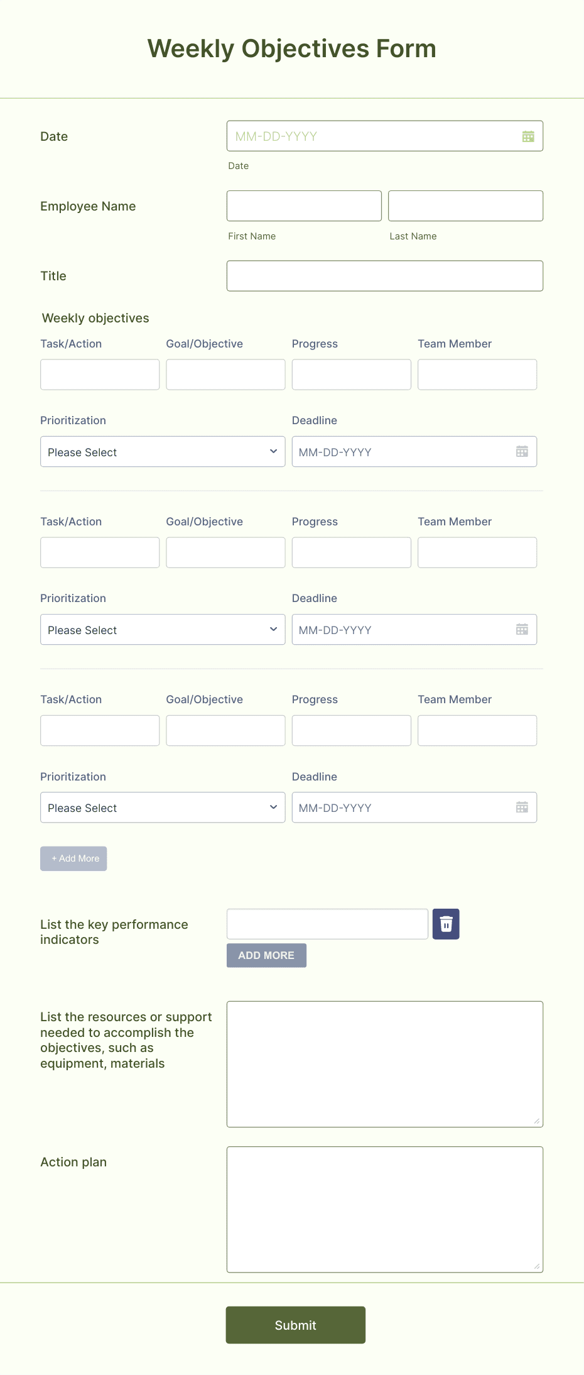Viewport: 584px width, 1375px height.
Task: Click the + Add More objectives button
Action: [x=73, y=858]
